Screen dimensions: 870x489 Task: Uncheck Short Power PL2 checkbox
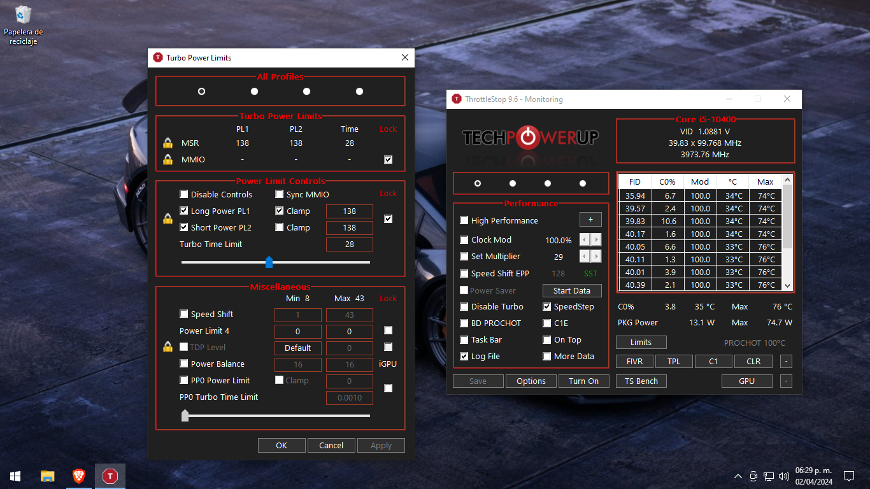tap(184, 227)
